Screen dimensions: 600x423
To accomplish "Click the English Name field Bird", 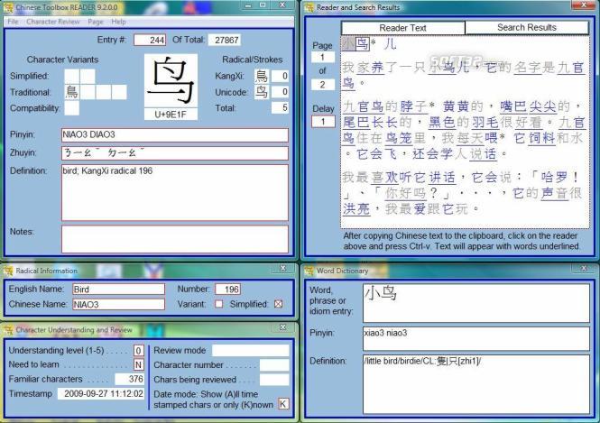I will [118, 290].
